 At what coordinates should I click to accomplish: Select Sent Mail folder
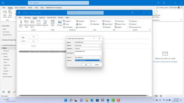(6, 60)
